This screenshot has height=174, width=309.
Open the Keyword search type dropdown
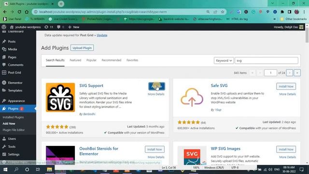click(224, 60)
